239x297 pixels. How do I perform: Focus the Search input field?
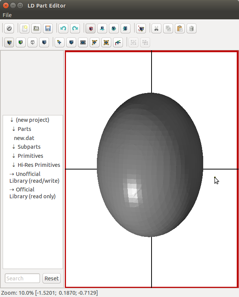22,278
